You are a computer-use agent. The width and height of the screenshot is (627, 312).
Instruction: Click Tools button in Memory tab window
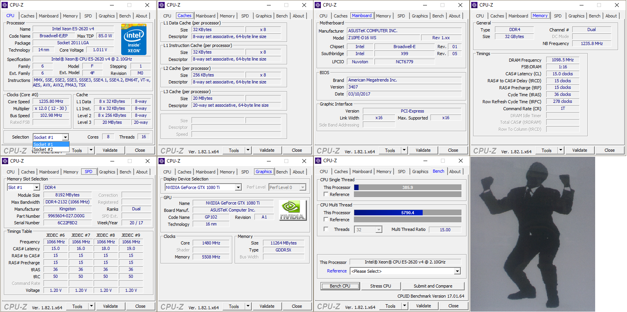pyautogui.click(x=547, y=150)
